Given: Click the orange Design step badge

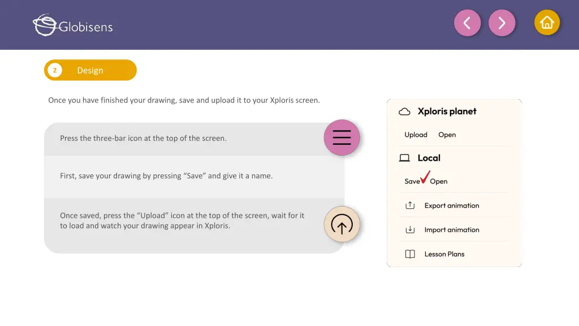Looking at the screenshot, I should 90,70.
